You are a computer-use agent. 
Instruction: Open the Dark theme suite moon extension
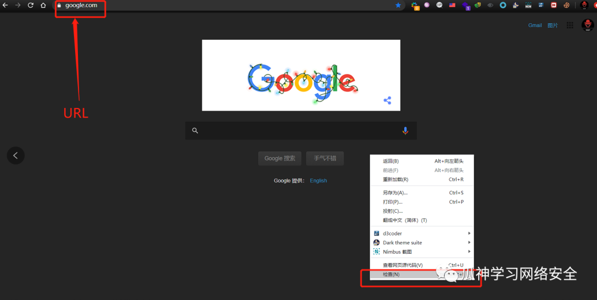point(516,6)
